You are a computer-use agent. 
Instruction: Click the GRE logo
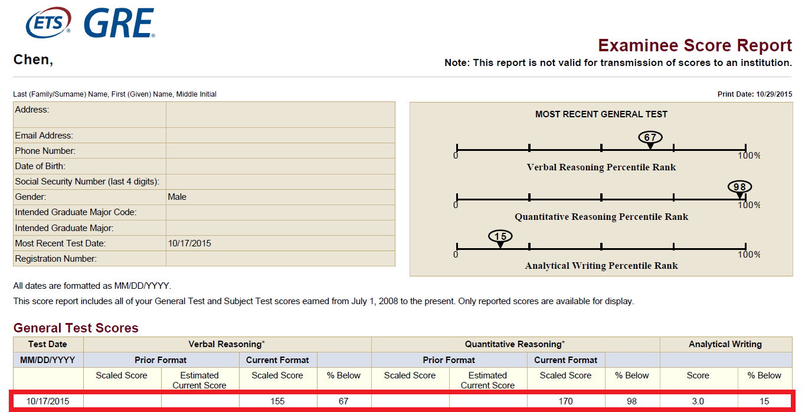click(119, 23)
